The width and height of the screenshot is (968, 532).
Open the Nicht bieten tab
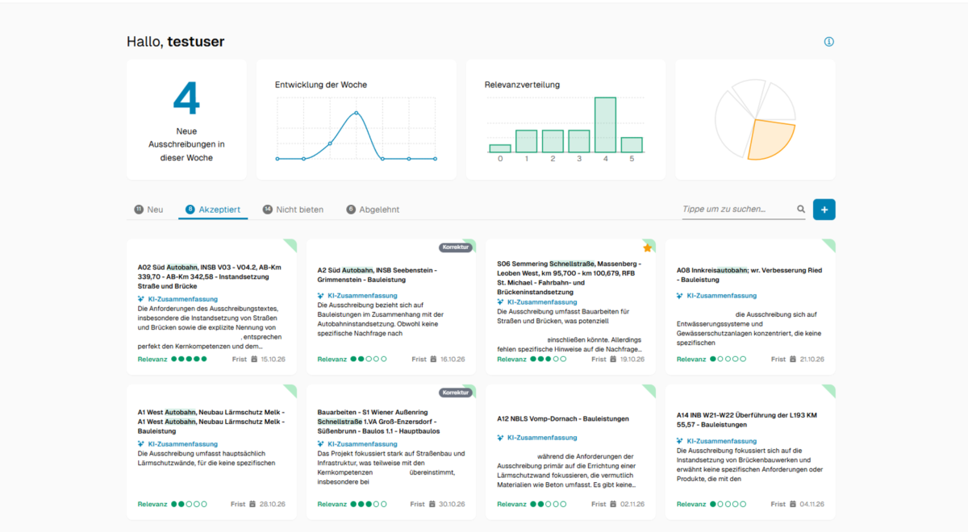(x=293, y=210)
